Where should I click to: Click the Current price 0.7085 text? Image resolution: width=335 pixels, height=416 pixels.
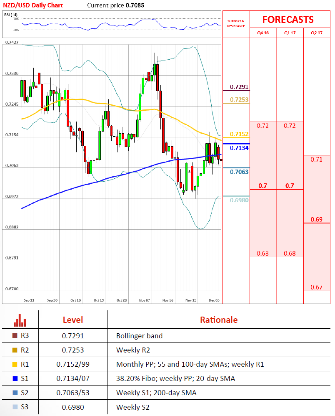116,5
